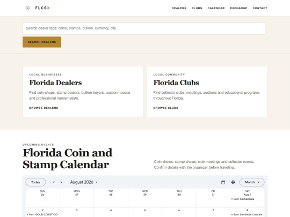Screen dimensions: 290x217
Task: Open the 8am Seminole Coin event
Action: click(x=247, y=214)
